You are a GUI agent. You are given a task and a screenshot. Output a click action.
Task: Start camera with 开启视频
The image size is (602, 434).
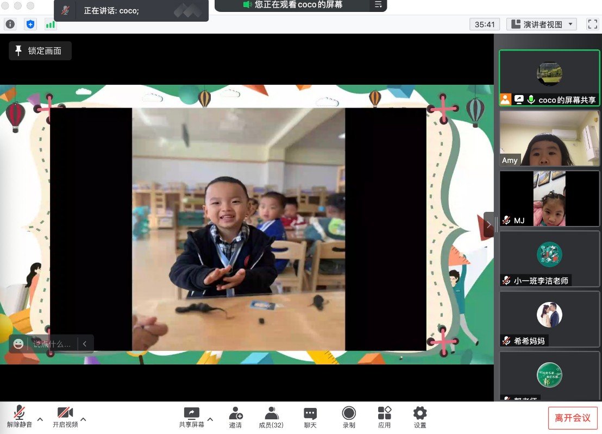click(x=65, y=417)
